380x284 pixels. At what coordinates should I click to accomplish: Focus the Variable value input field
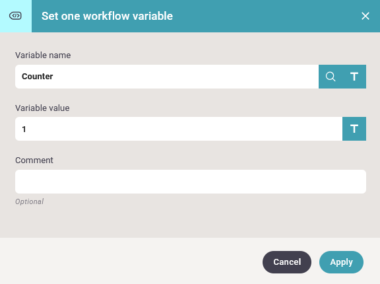[179, 129]
